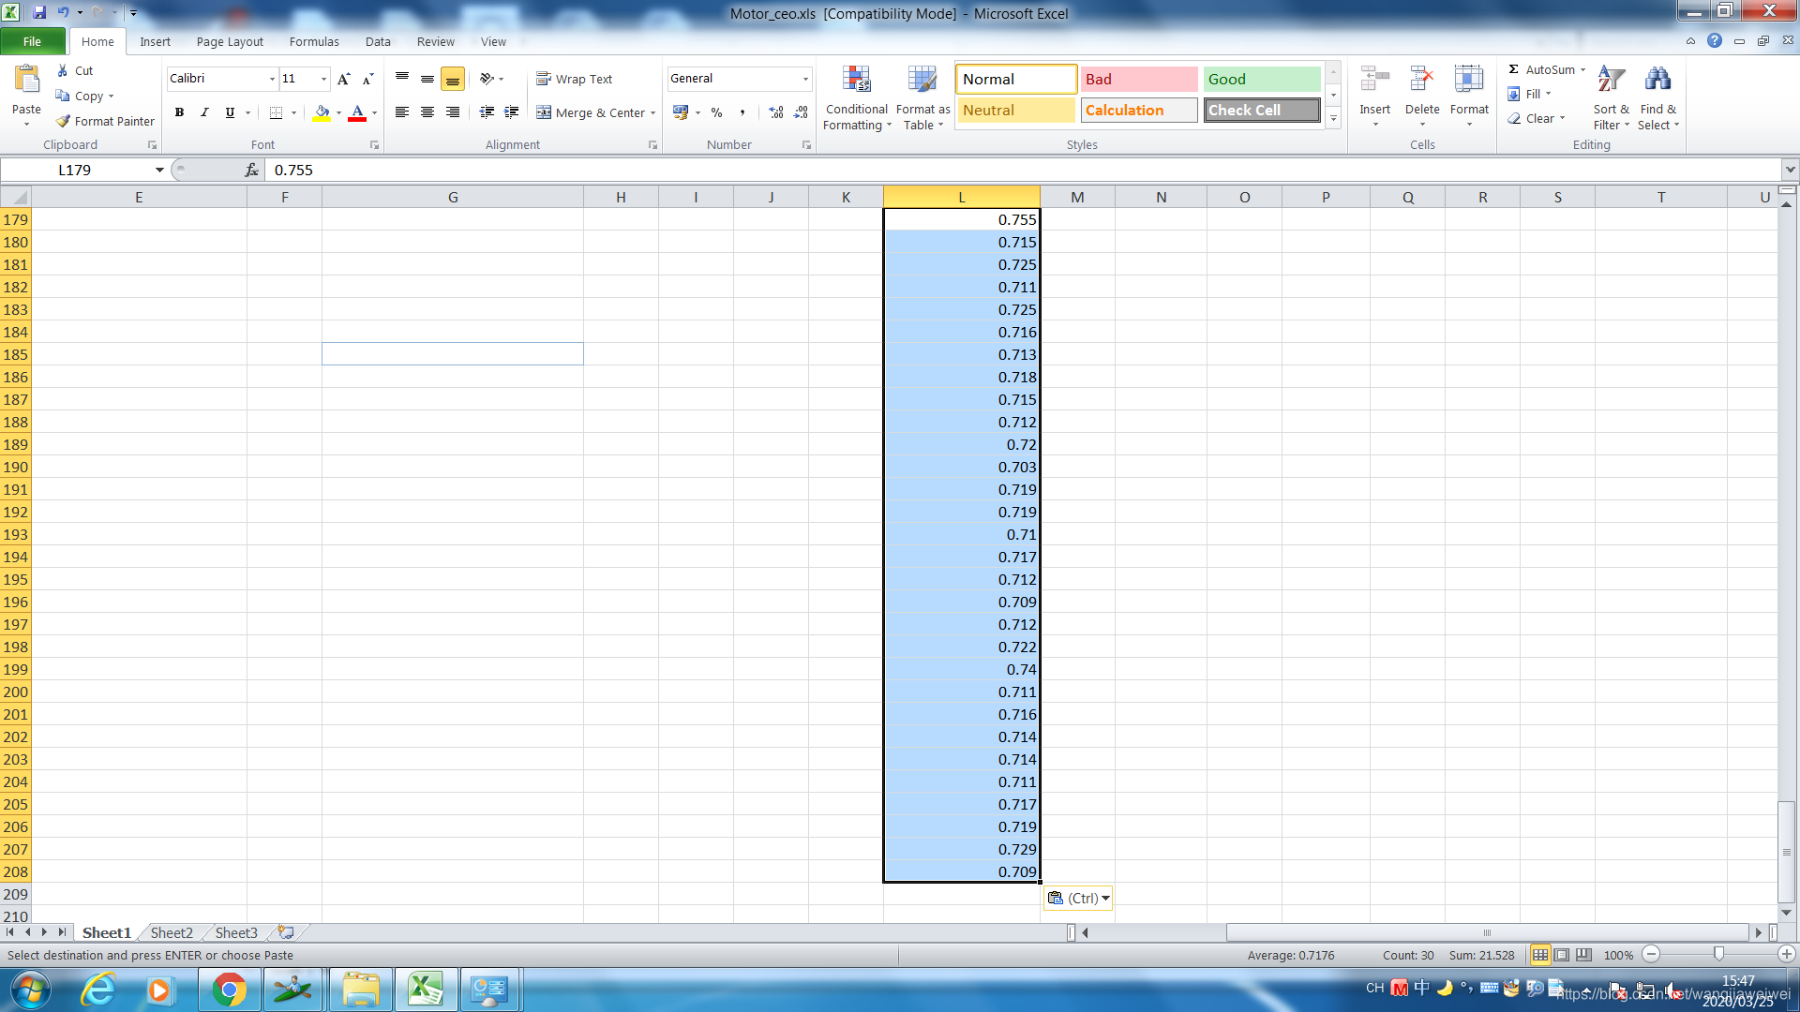
Task: Open the Paste Options (Ctrl) dropdown
Action: 1078,898
